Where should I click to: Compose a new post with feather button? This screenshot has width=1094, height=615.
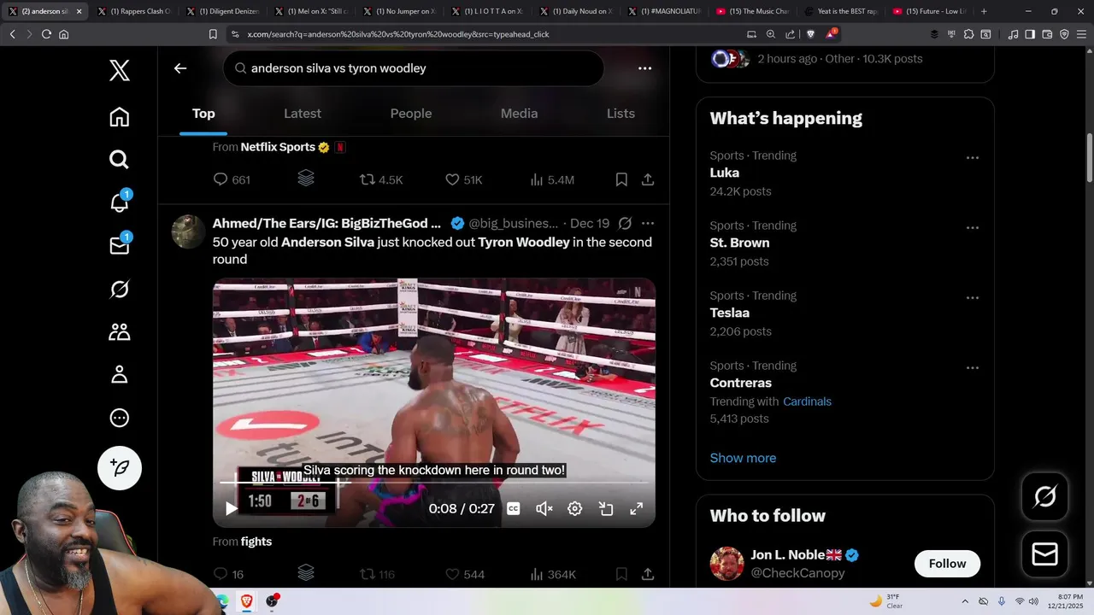point(120,467)
